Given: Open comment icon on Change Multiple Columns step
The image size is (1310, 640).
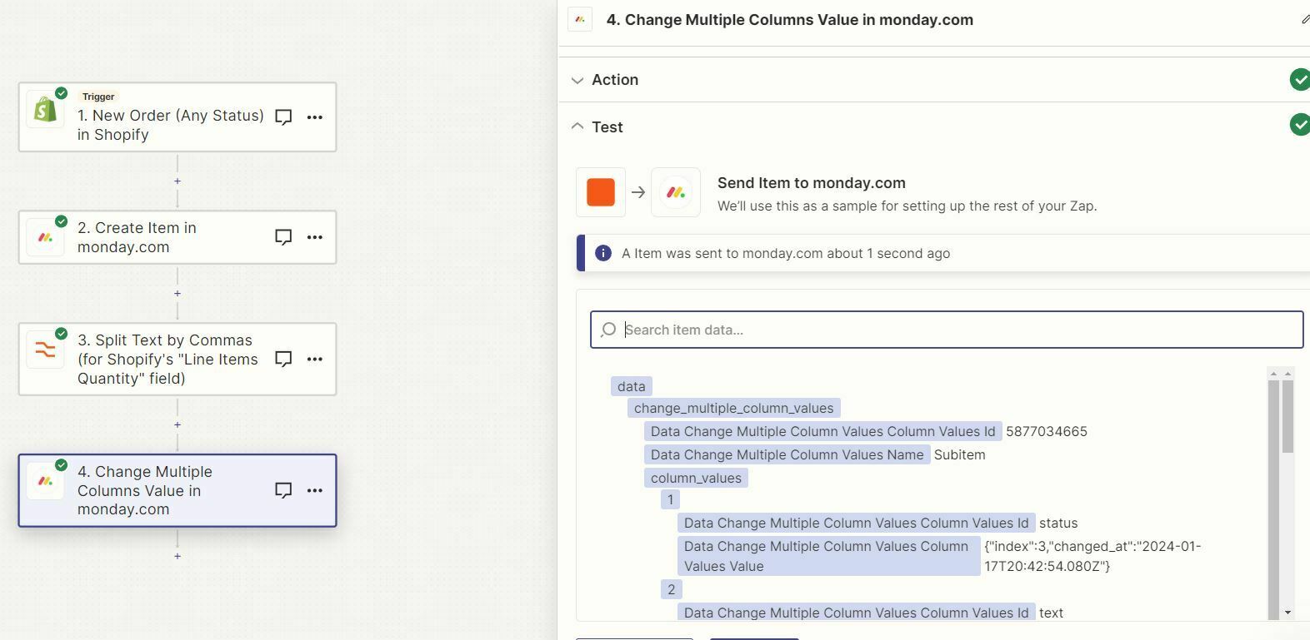Looking at the screenshot, I should tap(283, 490).
